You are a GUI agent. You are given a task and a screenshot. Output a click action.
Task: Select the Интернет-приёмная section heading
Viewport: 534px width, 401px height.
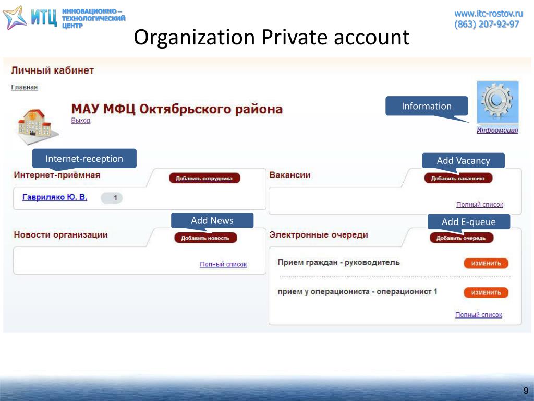(x=57, y=175)
